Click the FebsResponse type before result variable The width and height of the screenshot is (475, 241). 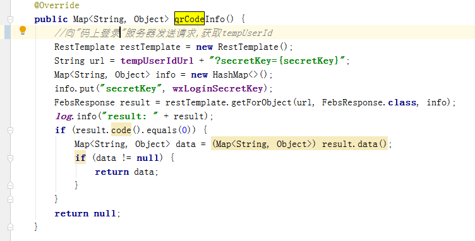click(85, 102)
